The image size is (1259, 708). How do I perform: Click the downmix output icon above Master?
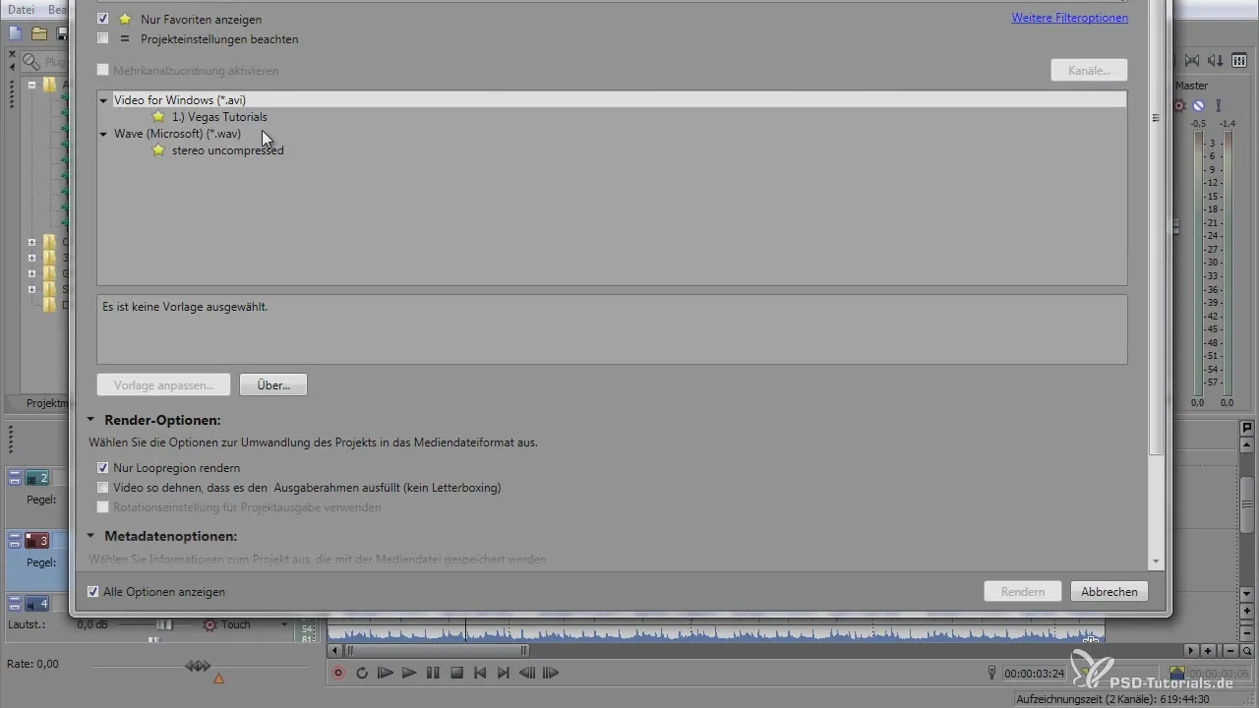coord(1216,61)
